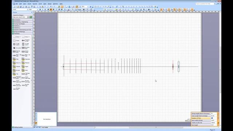Select the Line drawing tool
The width and height of the screenshot is (233, 131).
point(100,7)
